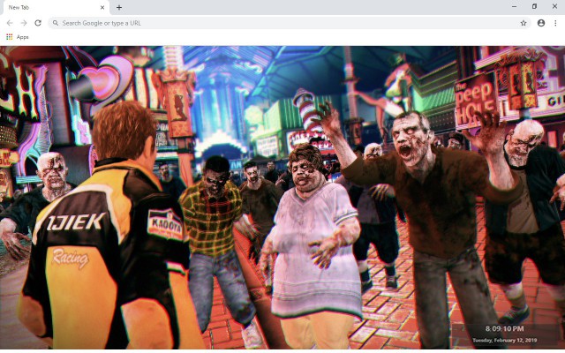
Task: Restore down the browser window
Action: click(534, 6)
